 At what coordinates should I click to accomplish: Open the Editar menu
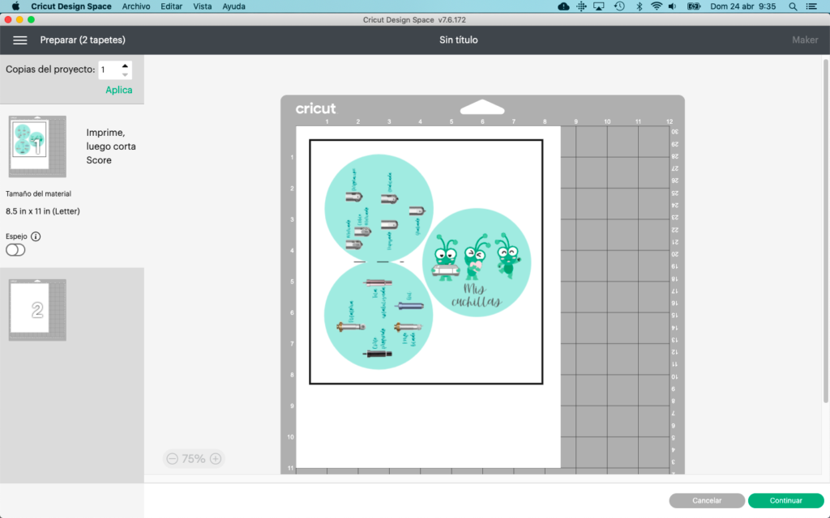click(x=172, y=6)
